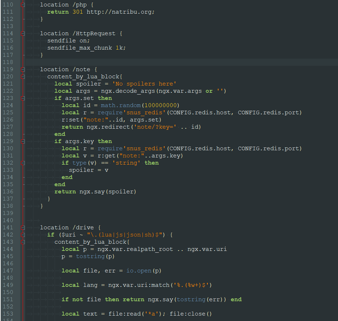Click the URL http://natribu.org;
This screenshot has height=321, width=338.
coord(121,12)
